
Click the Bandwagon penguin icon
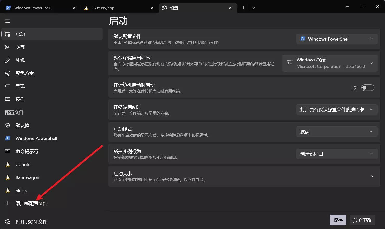click(x=8, y=177)
